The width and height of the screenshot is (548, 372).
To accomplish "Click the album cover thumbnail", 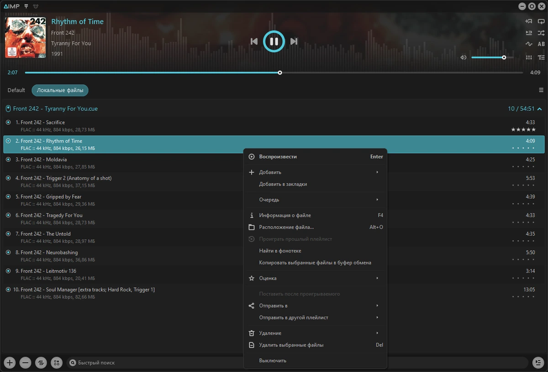I will pyautogui.click(x=25, y=37).
